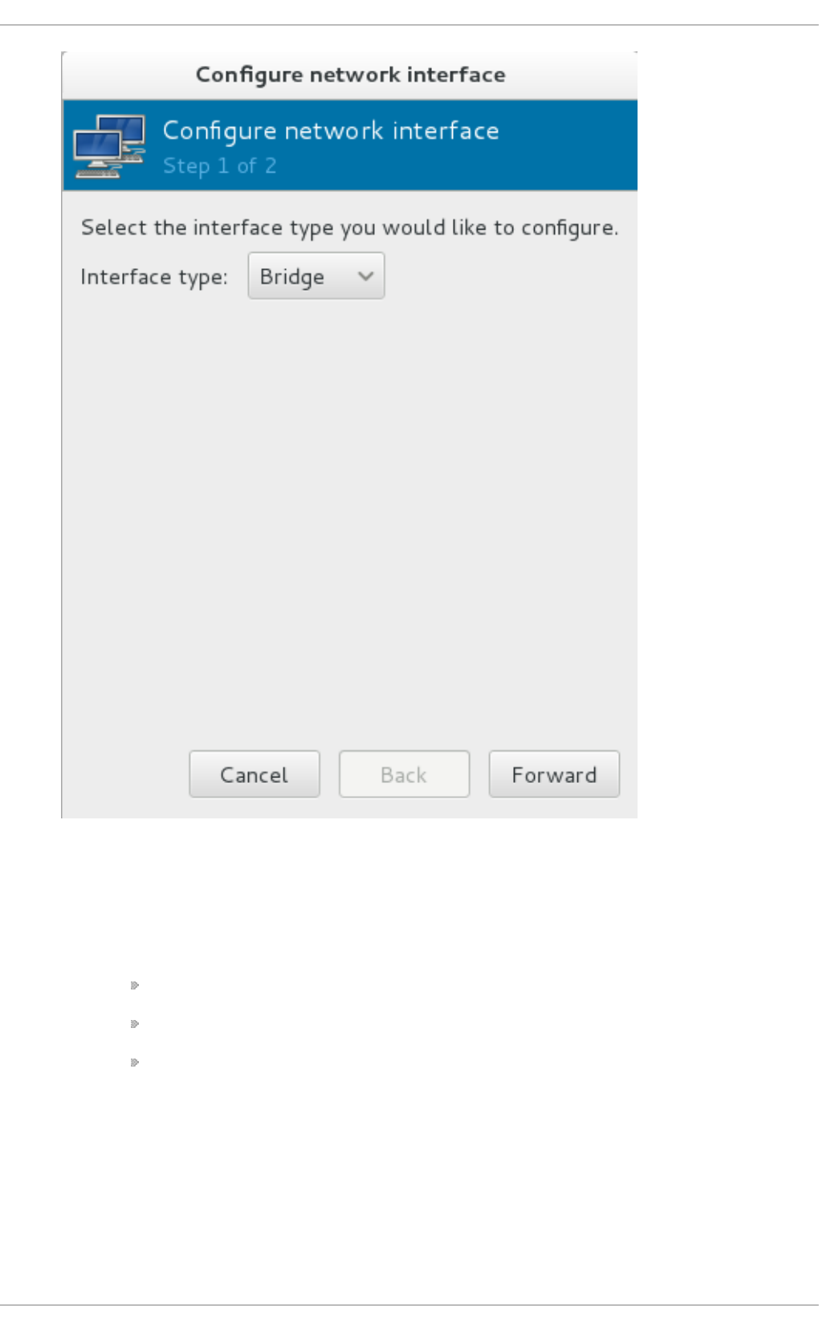This screenshot has height=1330, width=819.
Task: Click the 'Select the interface type' instruction text
Action: [350, 228]
